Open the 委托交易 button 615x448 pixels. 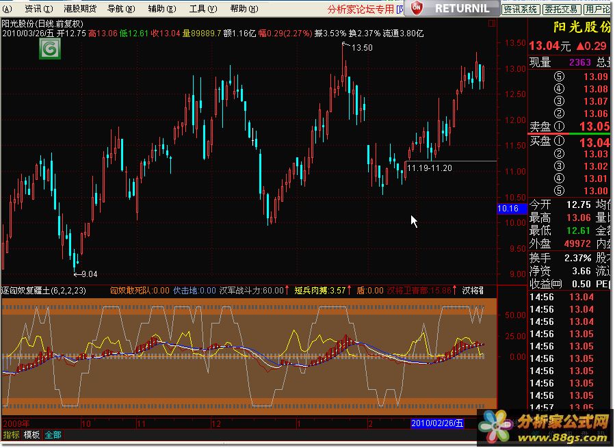(561, 9)
